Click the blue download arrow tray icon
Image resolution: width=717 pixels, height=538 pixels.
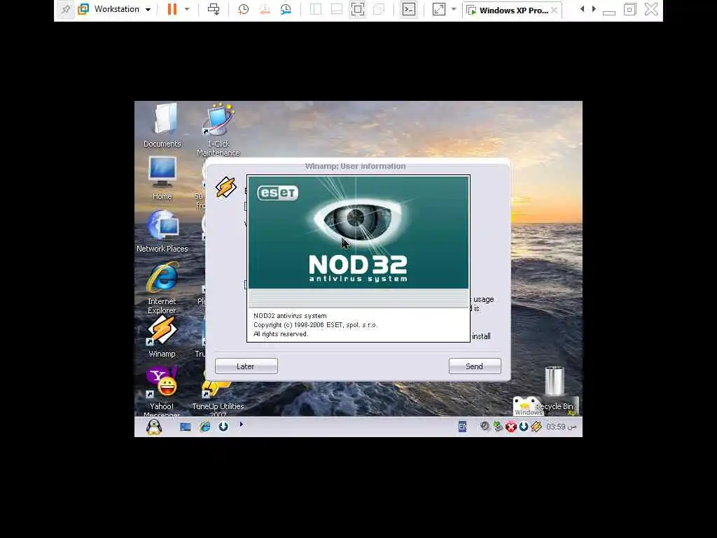524,427
